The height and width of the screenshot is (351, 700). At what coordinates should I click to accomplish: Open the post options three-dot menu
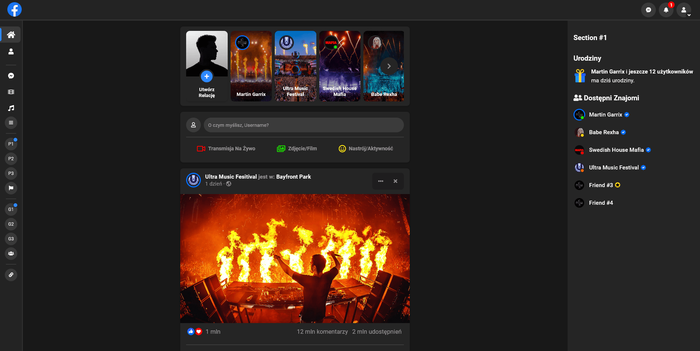pyautogui.click(x=381, y=181)
